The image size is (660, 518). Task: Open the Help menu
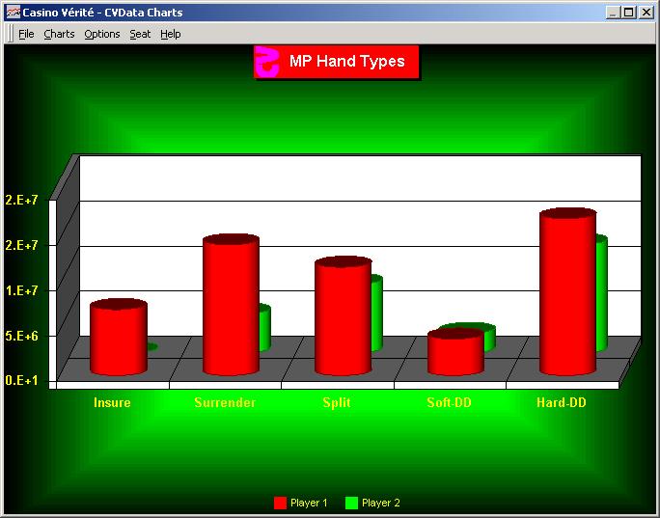(x=171, y=34)
